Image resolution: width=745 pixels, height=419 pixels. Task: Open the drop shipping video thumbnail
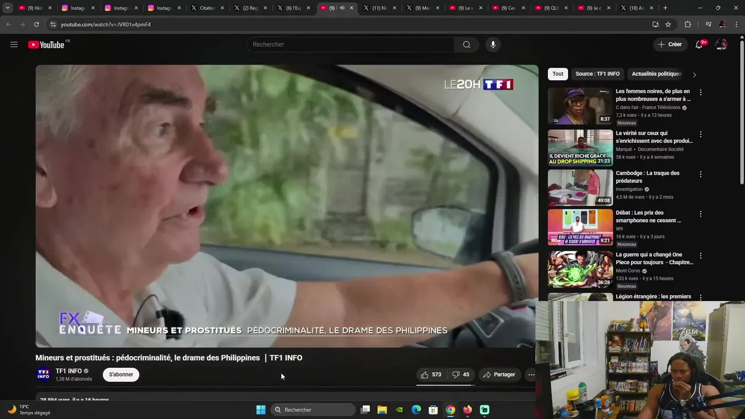(x=580, y=148)
